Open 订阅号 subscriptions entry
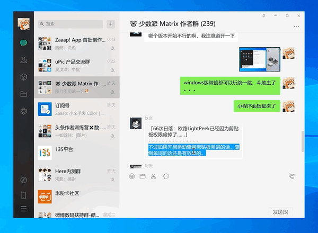 tap(77, 109)
